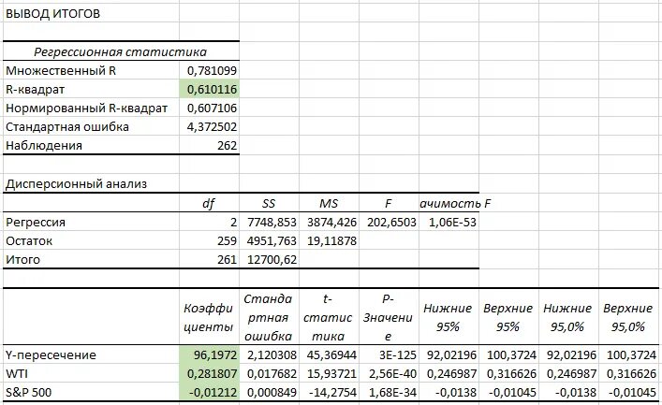Select the Y-пересечение row label
Screen dimensions: 662x405
coord(51,354)
